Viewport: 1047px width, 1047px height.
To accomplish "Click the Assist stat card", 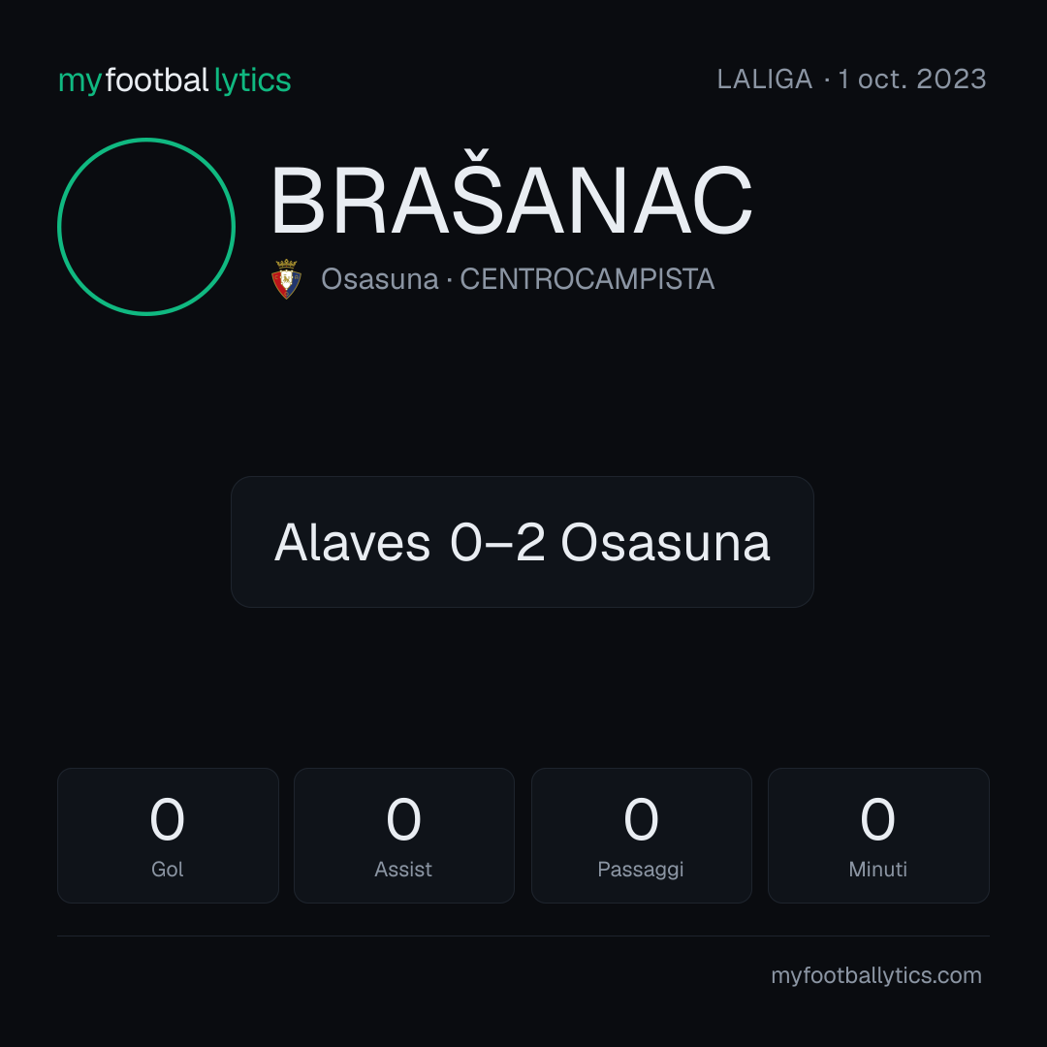I will (x=404, y=836).
